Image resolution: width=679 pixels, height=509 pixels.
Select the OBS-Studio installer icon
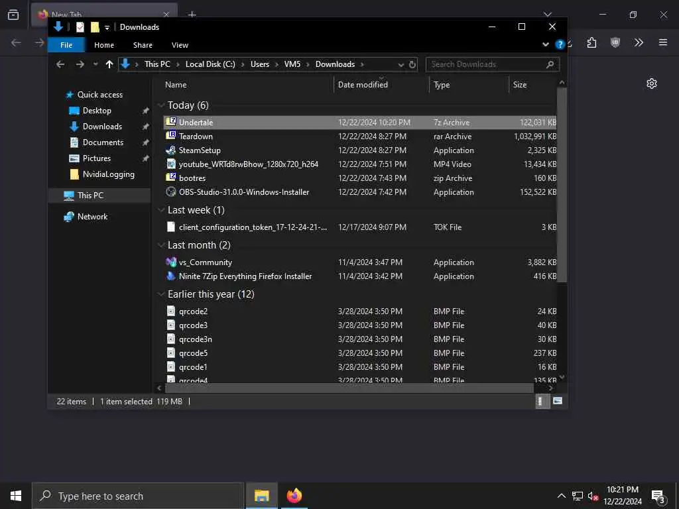pos(171,192)
